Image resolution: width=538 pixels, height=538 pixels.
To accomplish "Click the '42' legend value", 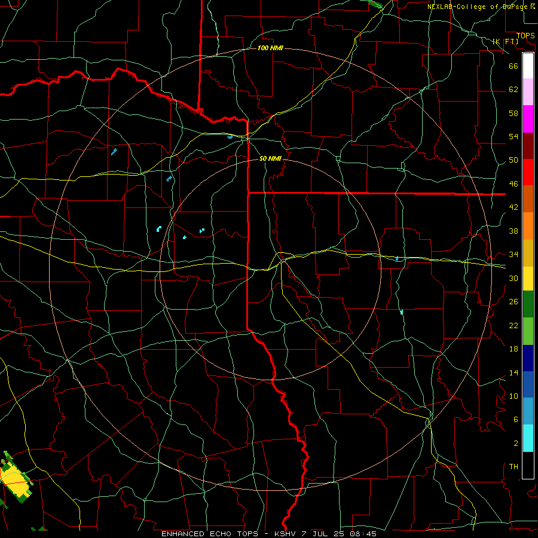I will pos(513,207).
